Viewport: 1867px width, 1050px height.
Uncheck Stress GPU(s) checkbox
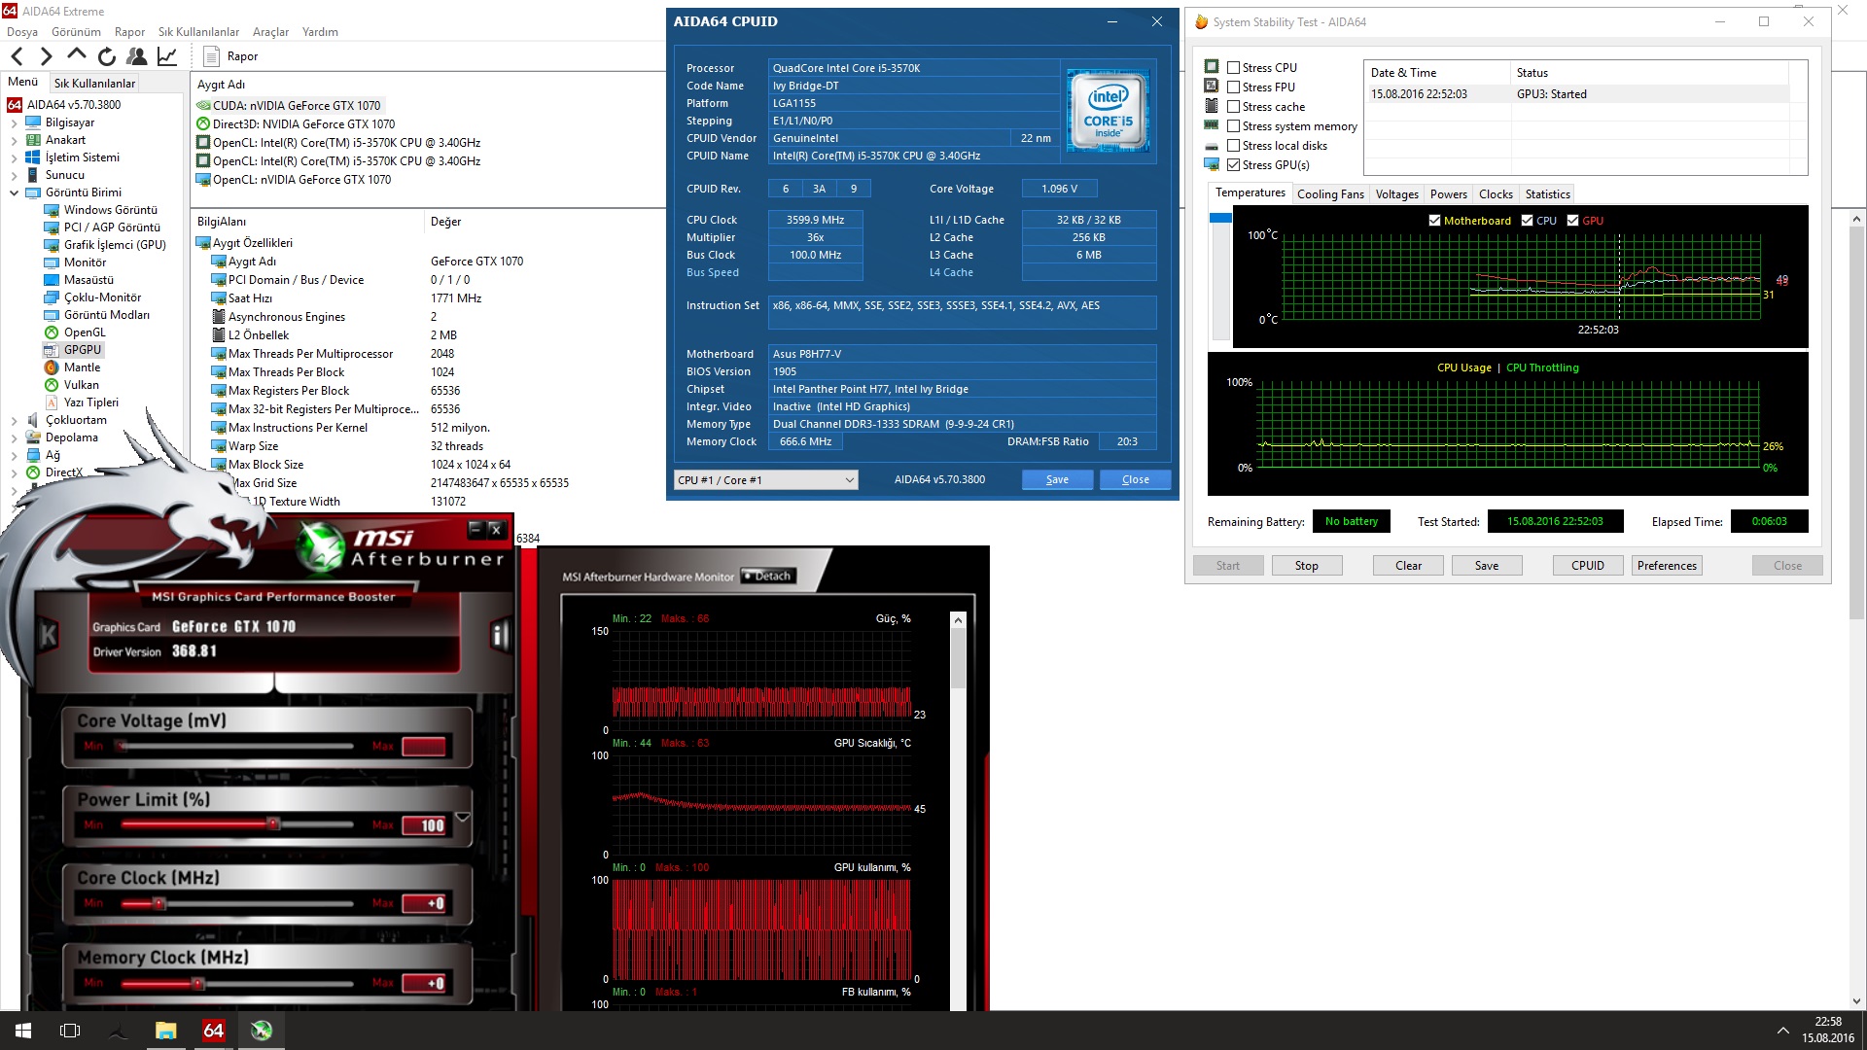point(1233,165)
